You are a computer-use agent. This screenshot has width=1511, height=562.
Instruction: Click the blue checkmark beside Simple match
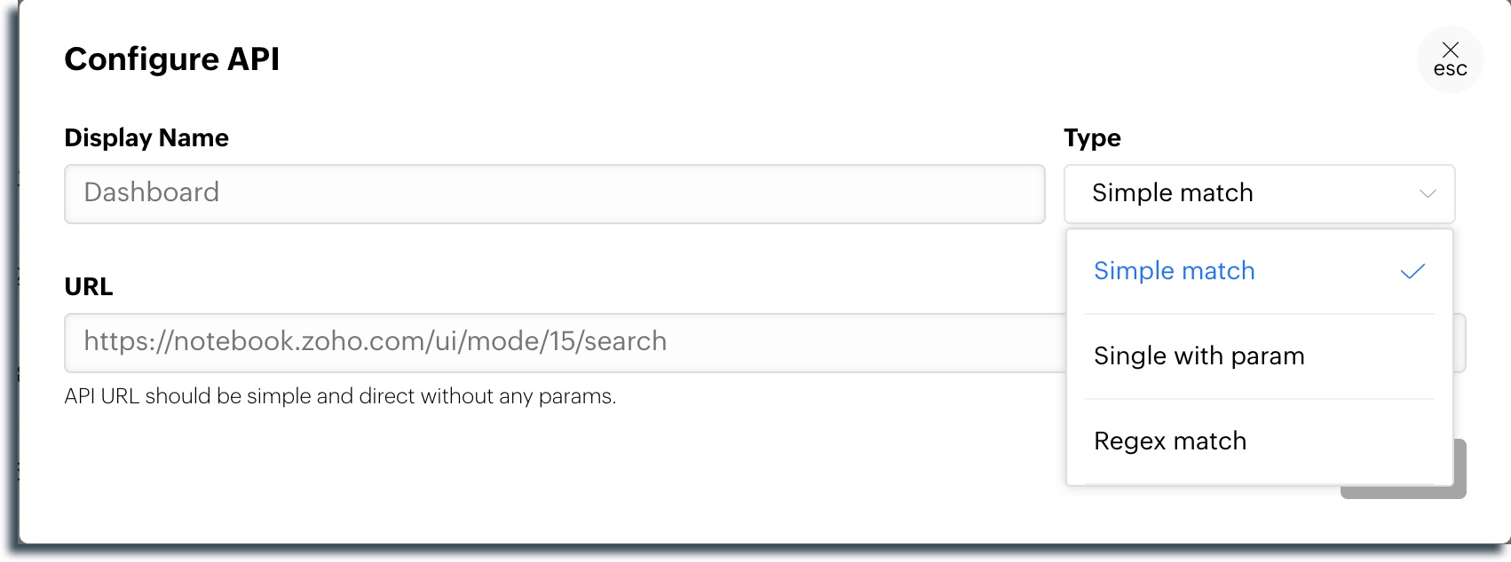1412,271
